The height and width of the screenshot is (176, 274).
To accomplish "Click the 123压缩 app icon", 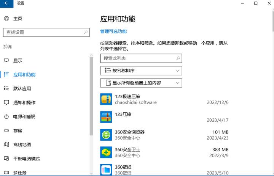I will [x=106, y=117].
